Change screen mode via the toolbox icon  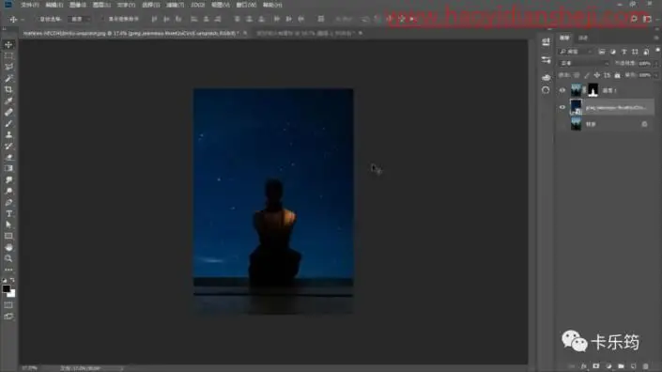(x=8, y=317)
